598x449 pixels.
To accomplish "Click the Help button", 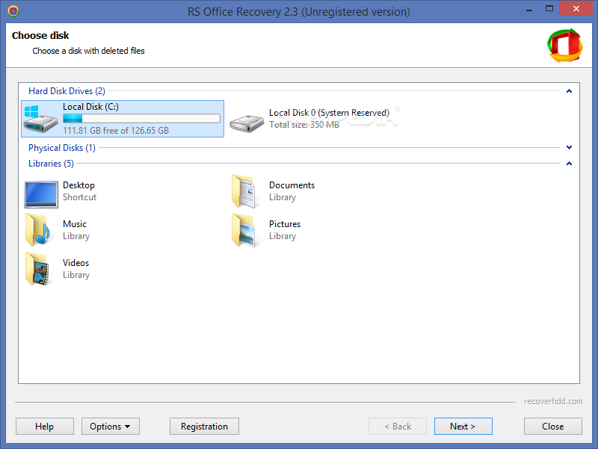I will tap(45, 426).
